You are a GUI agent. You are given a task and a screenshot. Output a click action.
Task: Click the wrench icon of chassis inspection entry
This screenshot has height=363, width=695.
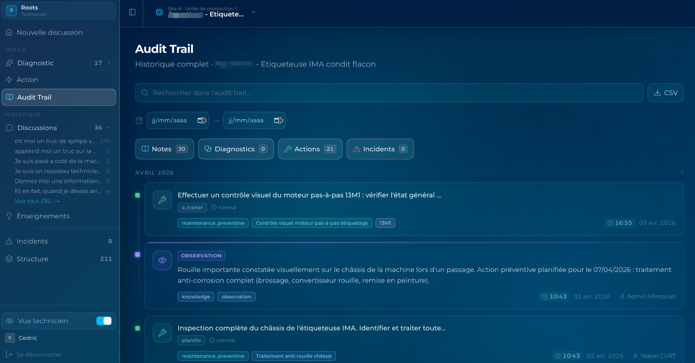(162, 333)
